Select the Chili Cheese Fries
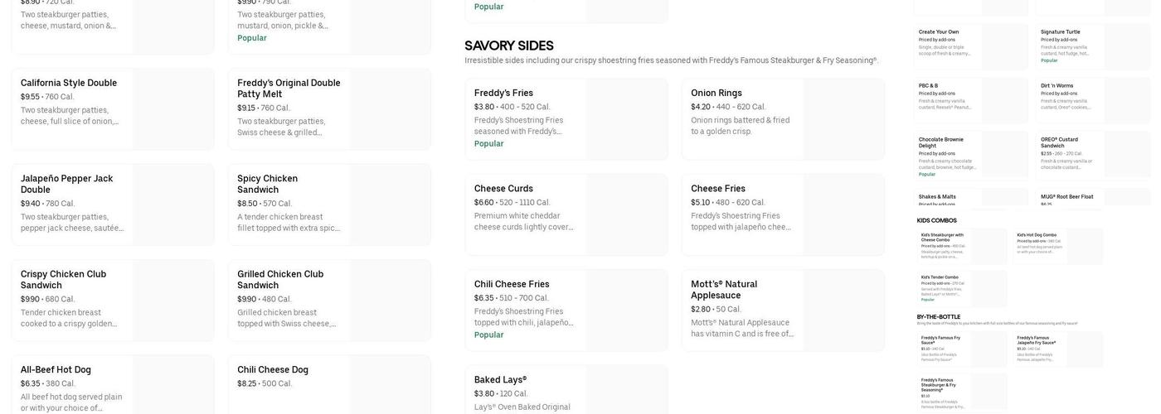This screenshot has width=1161, height=414. pos(512,285)
